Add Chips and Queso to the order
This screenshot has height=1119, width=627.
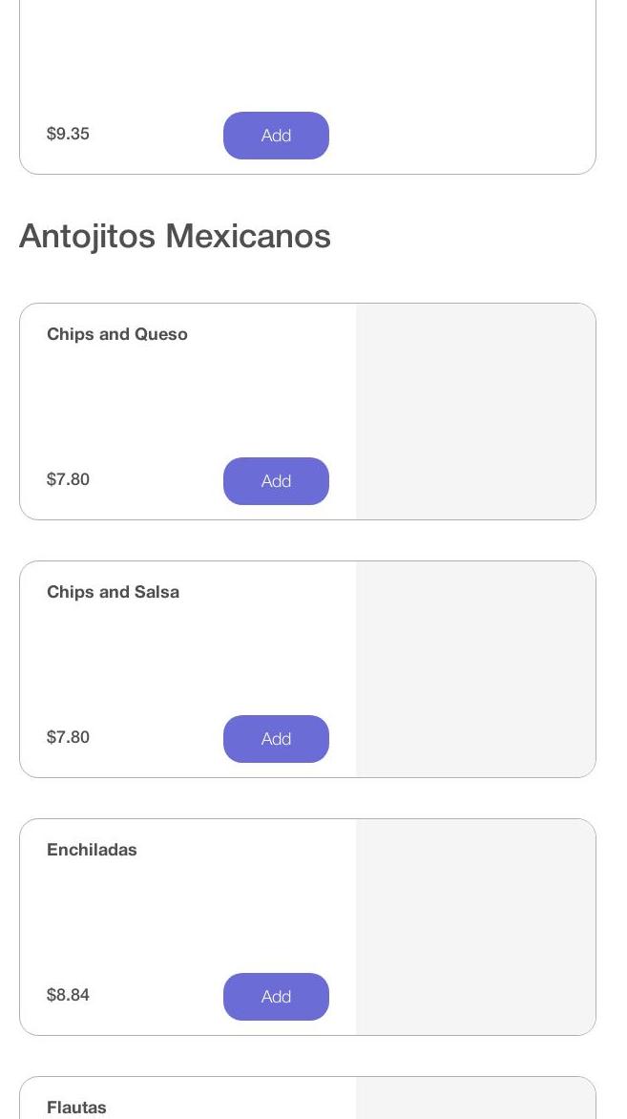276,481
